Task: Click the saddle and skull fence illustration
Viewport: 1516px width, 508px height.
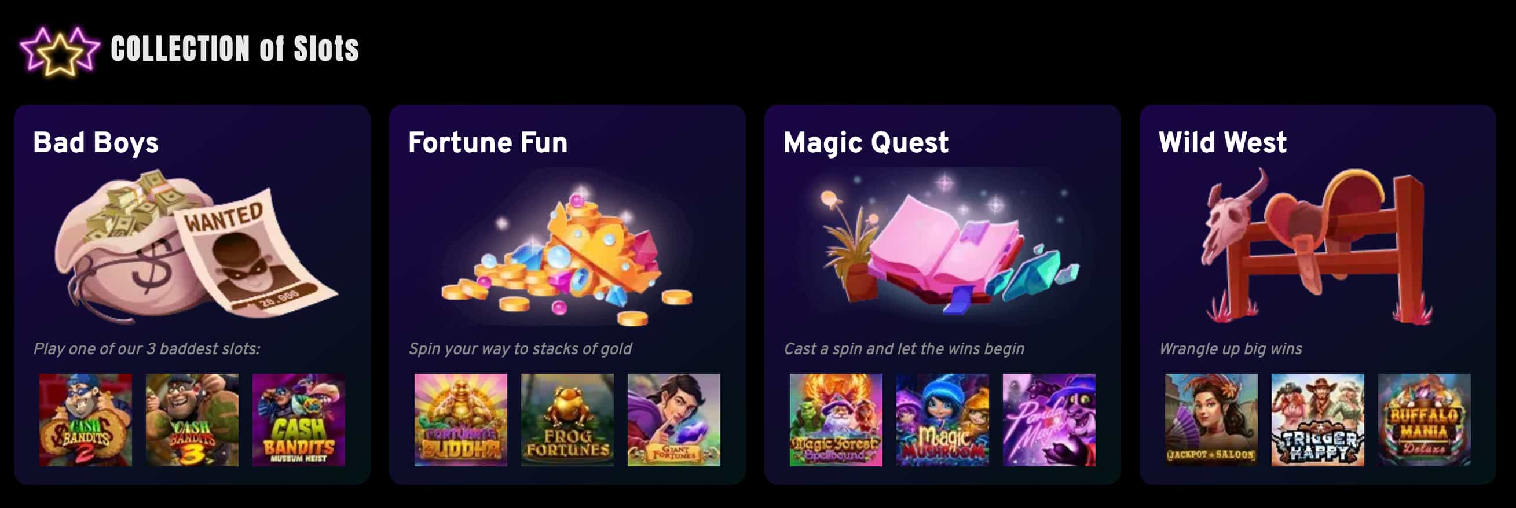Action: click(1316, 246)
